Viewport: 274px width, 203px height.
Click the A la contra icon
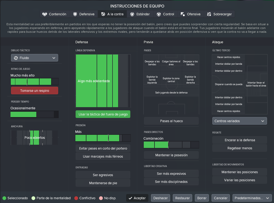[x=103, y=14]
